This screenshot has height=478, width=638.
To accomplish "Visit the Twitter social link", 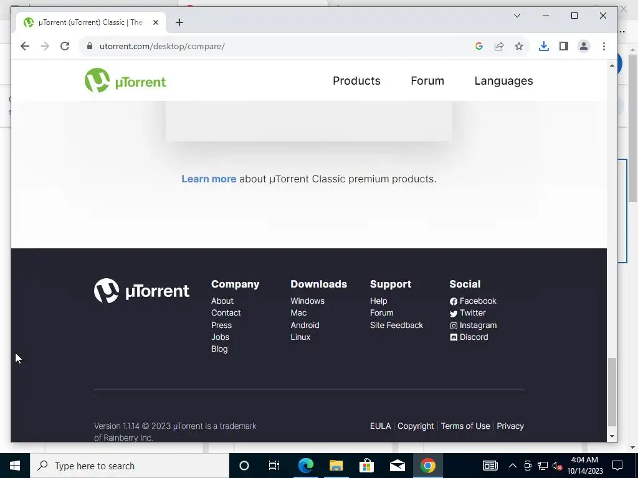I will pos(467,312).
